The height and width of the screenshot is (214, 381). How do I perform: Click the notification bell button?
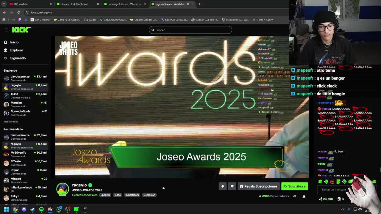tap(222, 186)
